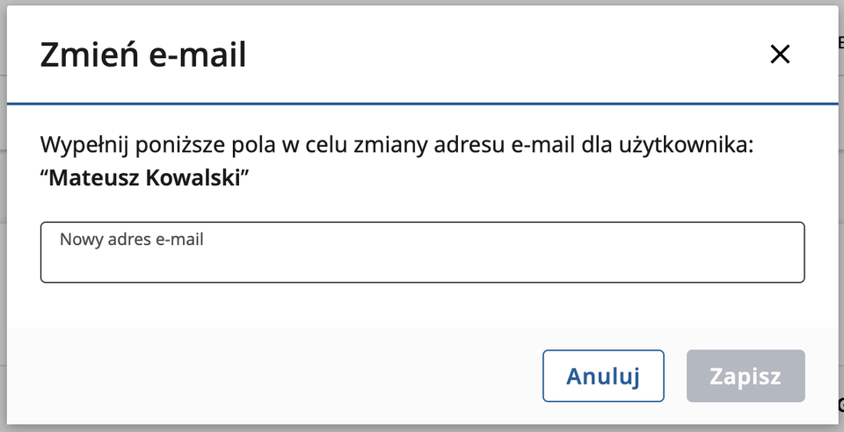Click the Zmień e-mail dialog title
The image size is (844, 432).
tap(143, 55)
